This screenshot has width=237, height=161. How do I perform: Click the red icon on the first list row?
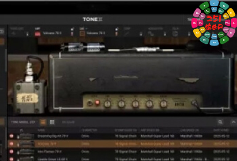pos(12,136)
